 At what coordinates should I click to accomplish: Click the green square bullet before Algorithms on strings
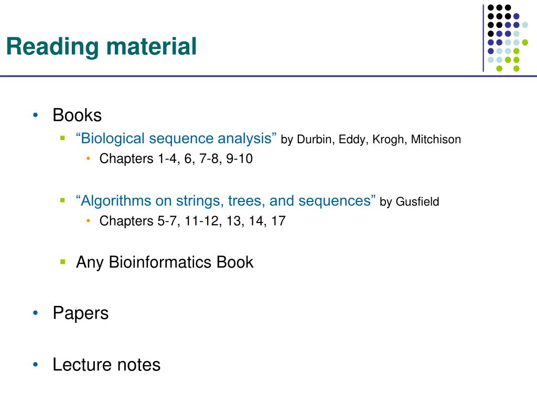62,200
